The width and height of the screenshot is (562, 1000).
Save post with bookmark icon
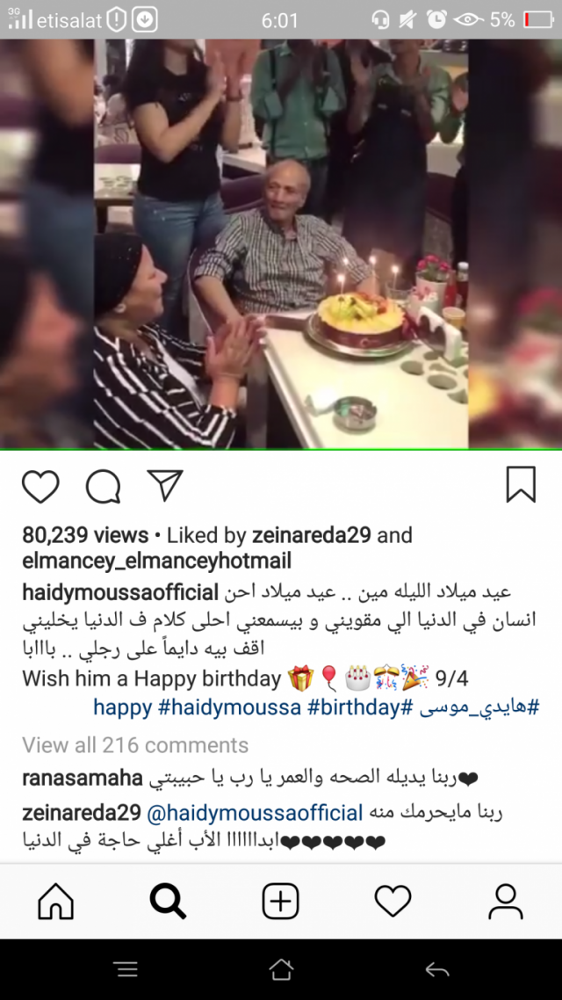[x=522, y=484]
